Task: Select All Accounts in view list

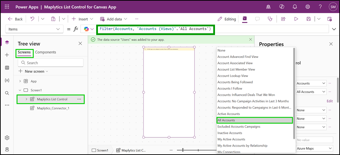Action: 254,120
